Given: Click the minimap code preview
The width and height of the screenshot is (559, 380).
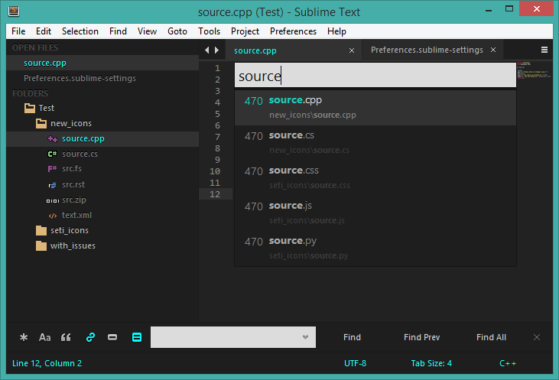Looking at the screenshot, I should (533, 70).
